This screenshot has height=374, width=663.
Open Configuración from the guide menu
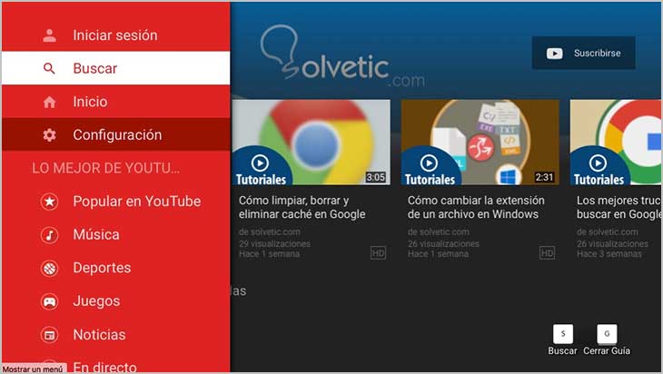116,135
